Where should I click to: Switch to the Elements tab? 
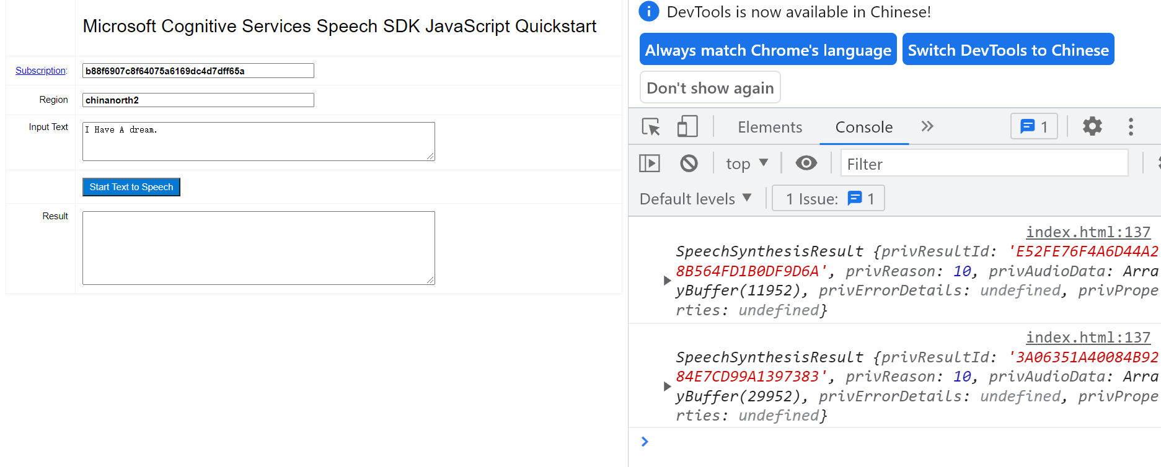pos(770,127)
